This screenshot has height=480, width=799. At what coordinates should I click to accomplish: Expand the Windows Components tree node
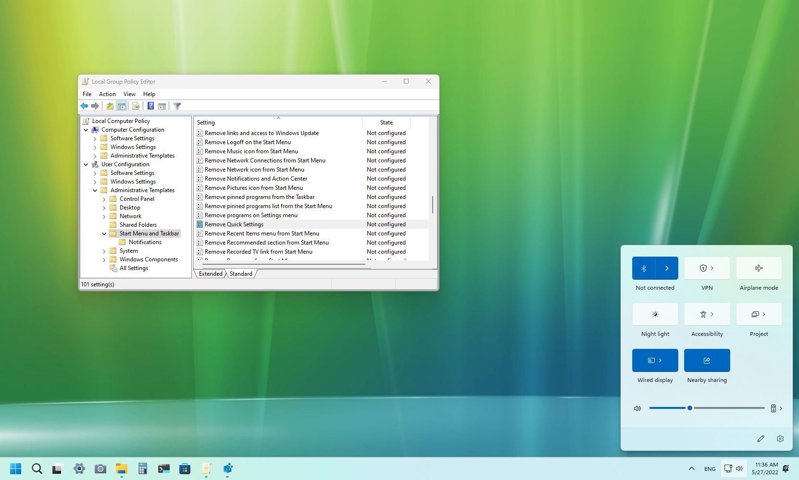(104, 259)
